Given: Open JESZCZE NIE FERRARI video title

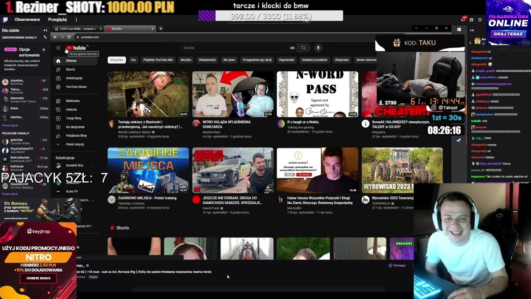Looking at the screenshot, I should 232,201.
